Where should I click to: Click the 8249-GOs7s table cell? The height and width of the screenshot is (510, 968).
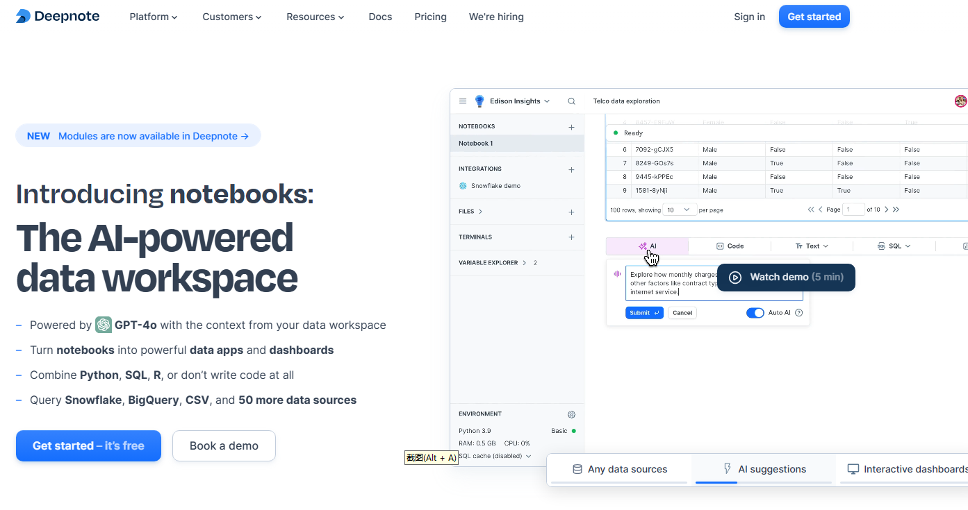coord(666,164)
